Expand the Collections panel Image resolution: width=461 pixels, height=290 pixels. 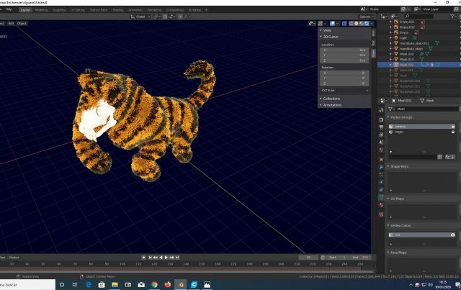coord(331,99)
